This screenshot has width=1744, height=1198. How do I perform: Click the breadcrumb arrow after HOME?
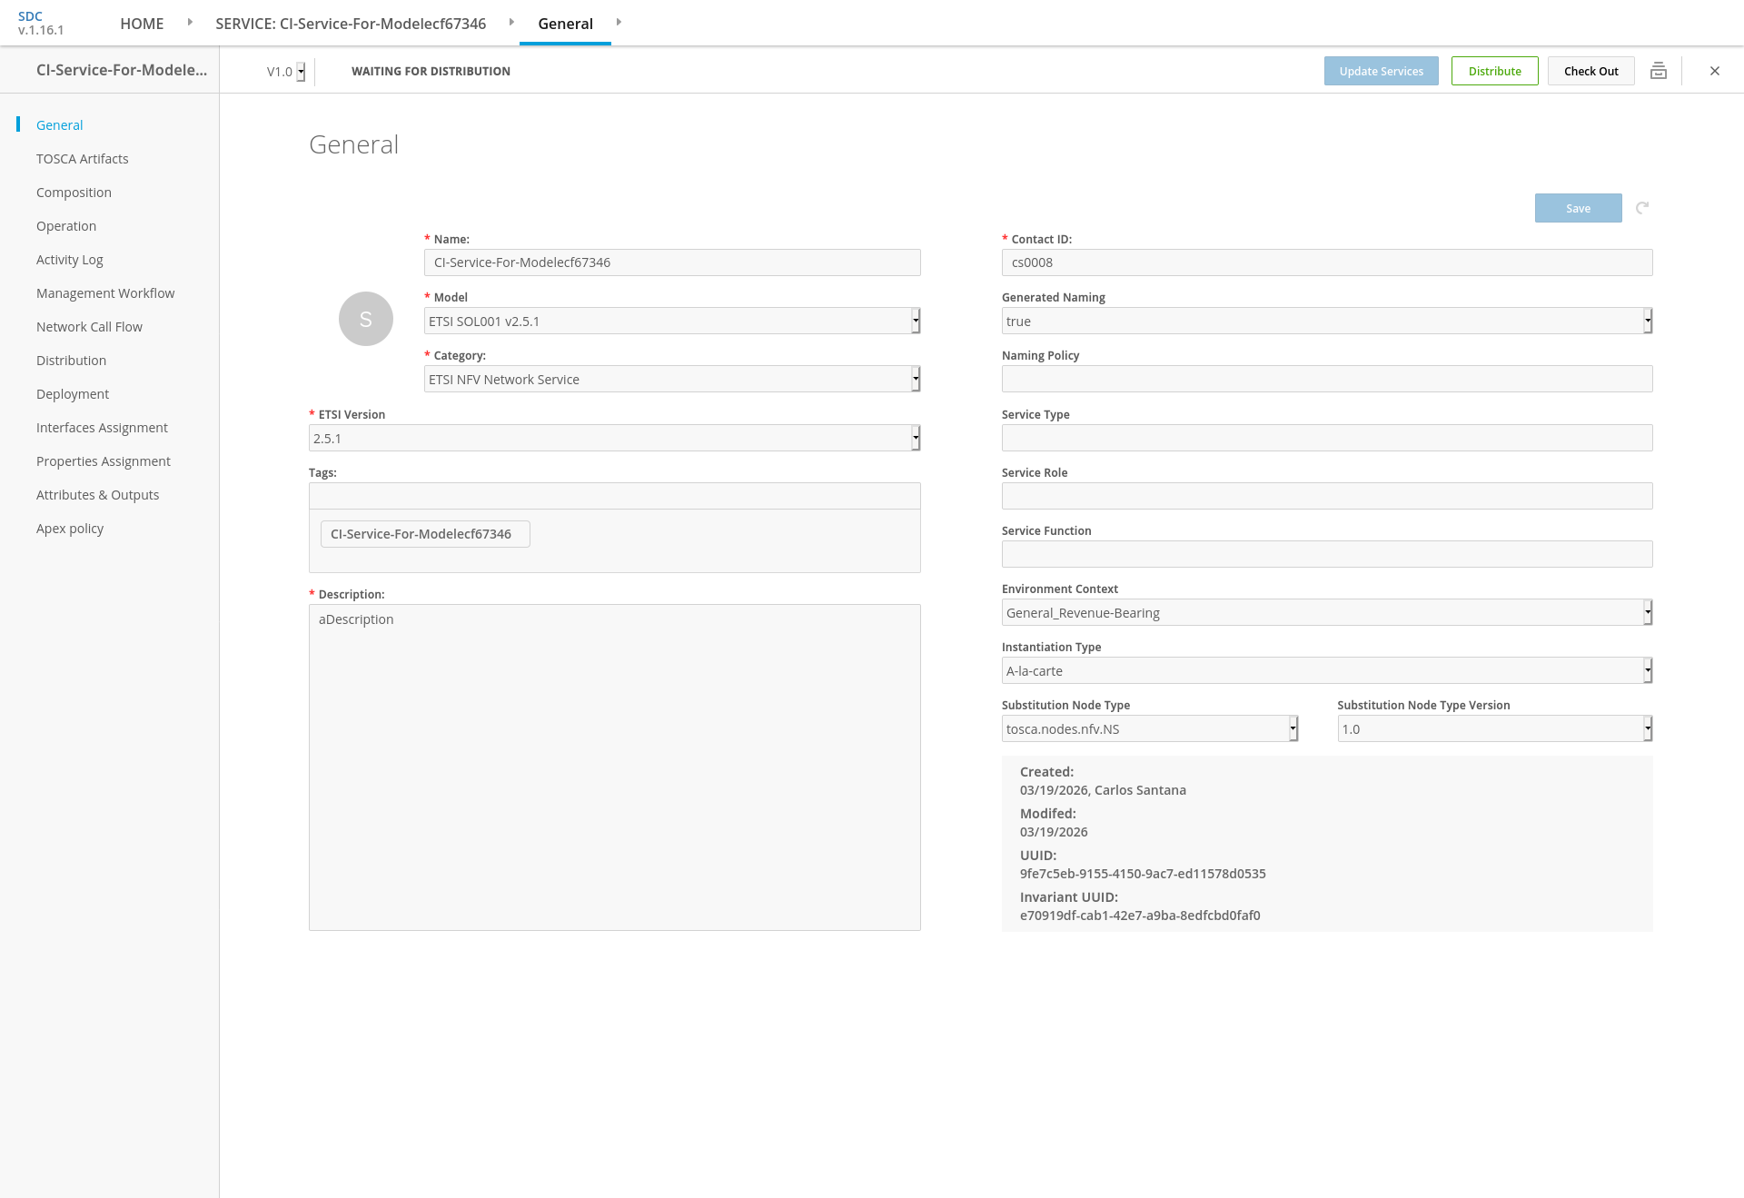click(190, 22)
